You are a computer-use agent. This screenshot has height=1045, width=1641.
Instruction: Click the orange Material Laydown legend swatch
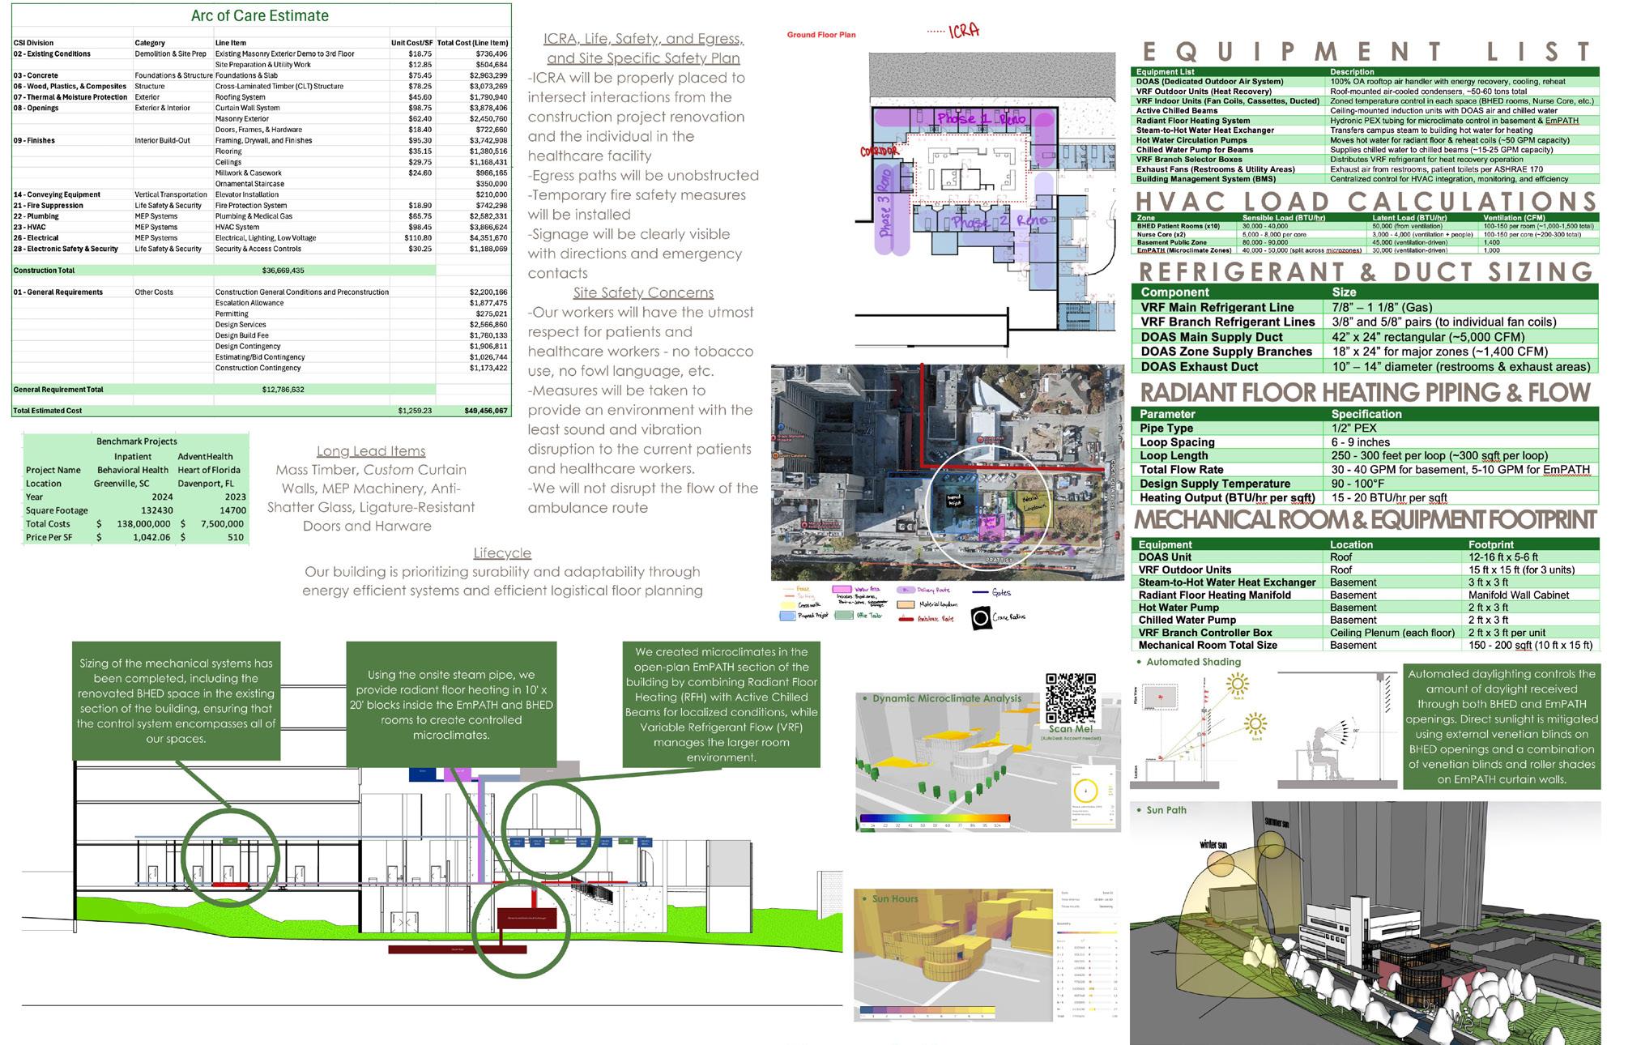pyautogui.click(x=906, y=604)
